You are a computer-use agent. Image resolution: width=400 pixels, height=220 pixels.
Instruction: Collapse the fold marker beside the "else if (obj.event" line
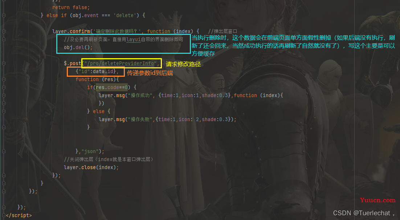(x=4, y=16)
